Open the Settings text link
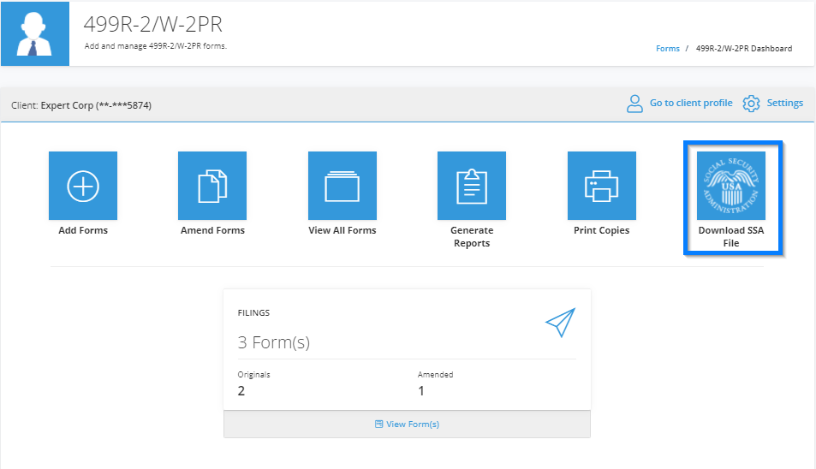The image size is (816, 469). click(x=785, y=103)
